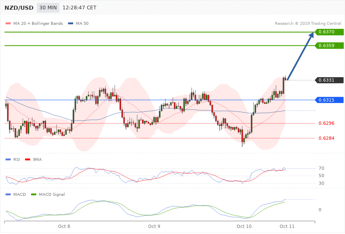Click the MA 50 blue legend swatch

pos(71,23)
